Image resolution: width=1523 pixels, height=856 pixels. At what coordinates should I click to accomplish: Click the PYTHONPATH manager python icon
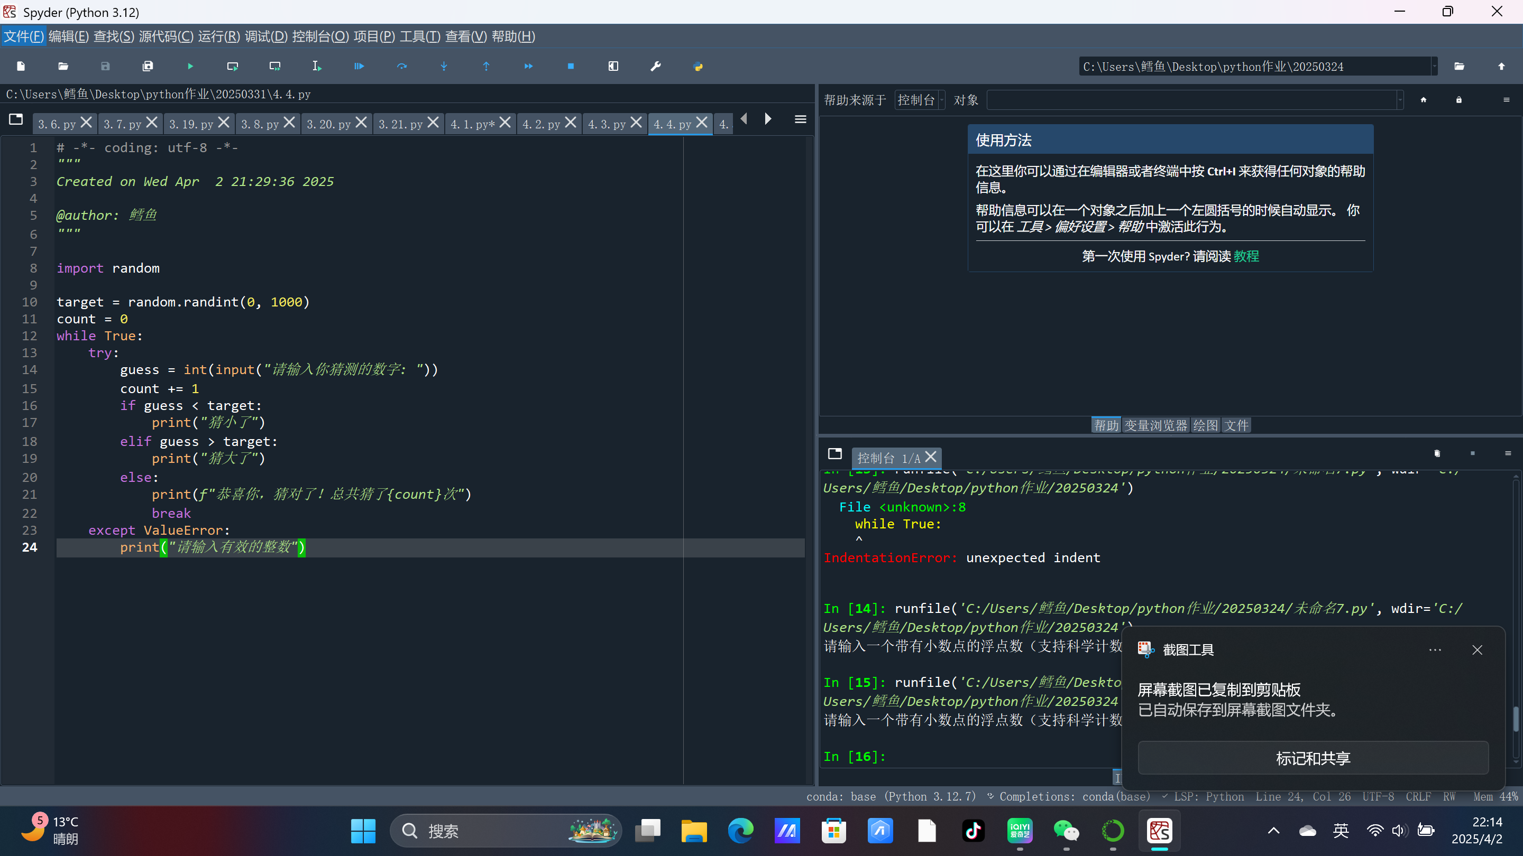698,66
